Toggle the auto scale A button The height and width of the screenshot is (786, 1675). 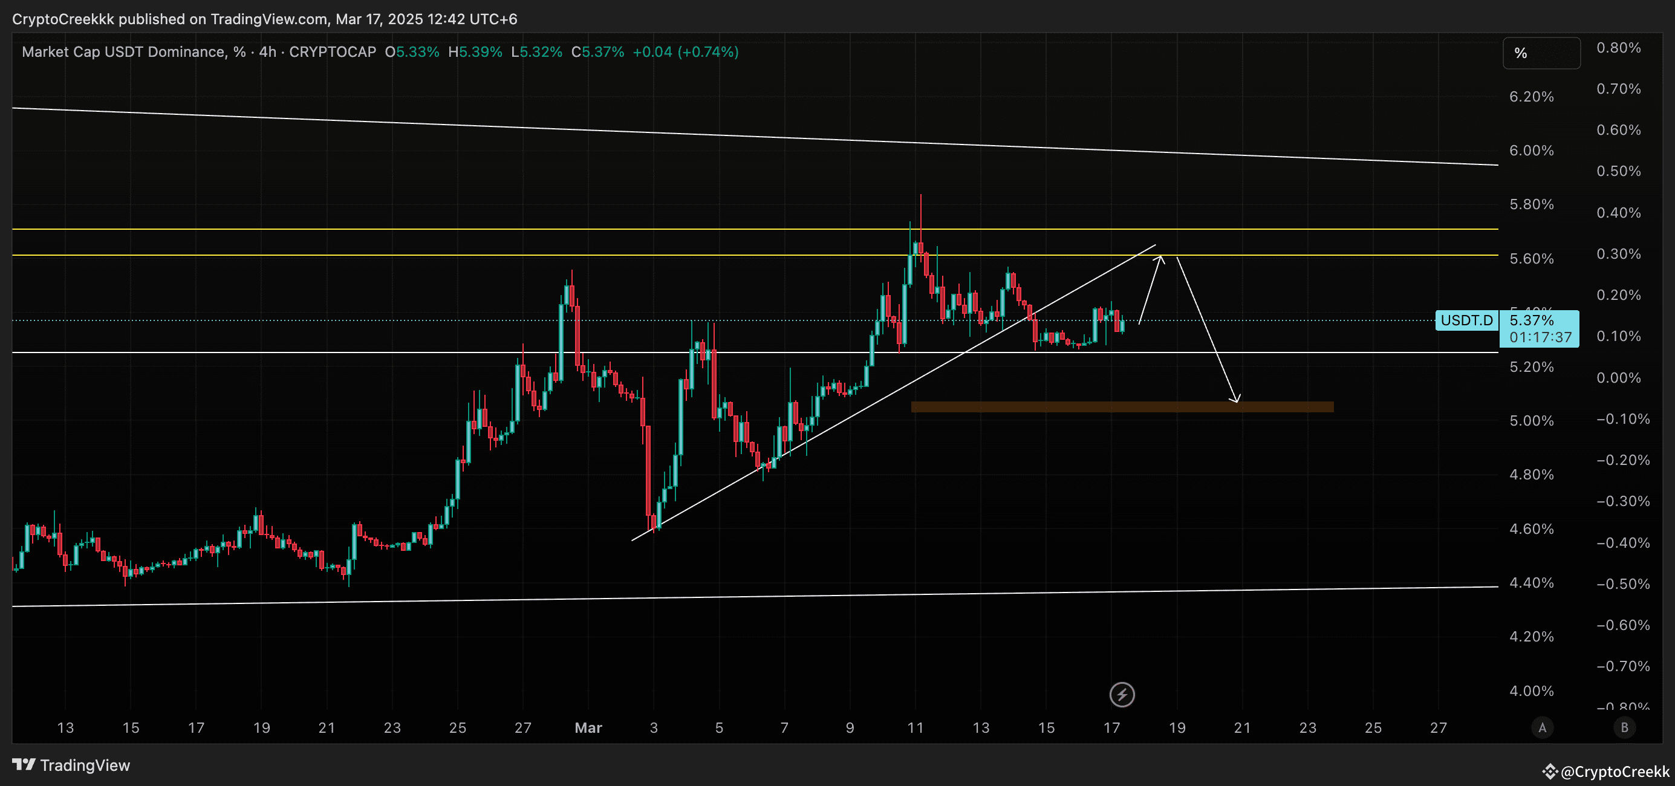[x=1543, y=727]
